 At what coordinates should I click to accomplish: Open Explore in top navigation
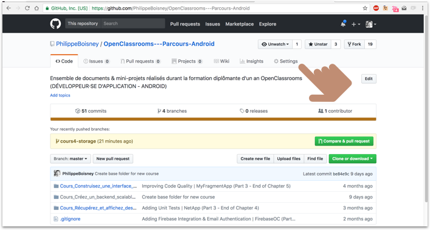[x=268, y=24]
